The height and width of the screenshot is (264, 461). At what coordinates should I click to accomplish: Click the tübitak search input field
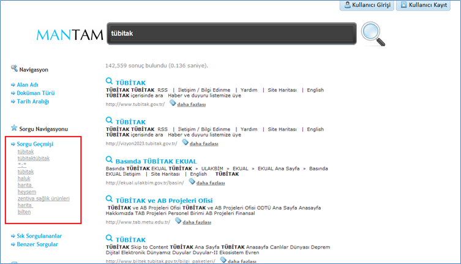pyautogui.click(x=231, y=34)
